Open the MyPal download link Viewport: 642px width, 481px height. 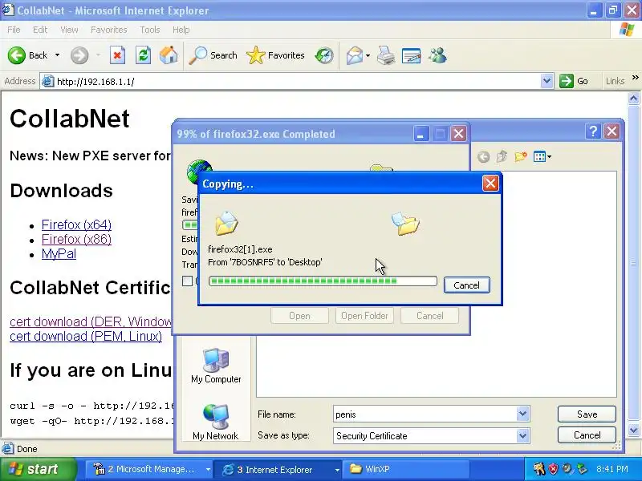pos(59,253)
